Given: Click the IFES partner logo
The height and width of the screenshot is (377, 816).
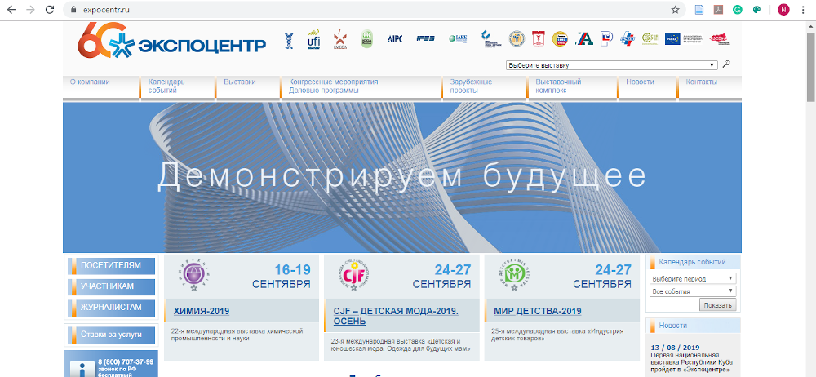Looking at the screenshot, I should pyautogui.click(x=425, y=38).
